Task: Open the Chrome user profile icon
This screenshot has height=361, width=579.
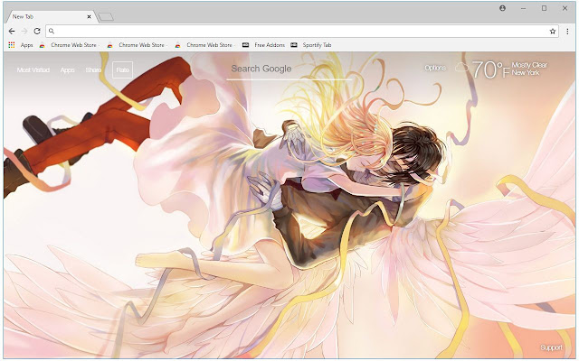Action: pyautogui.click(x=503, y=8)
